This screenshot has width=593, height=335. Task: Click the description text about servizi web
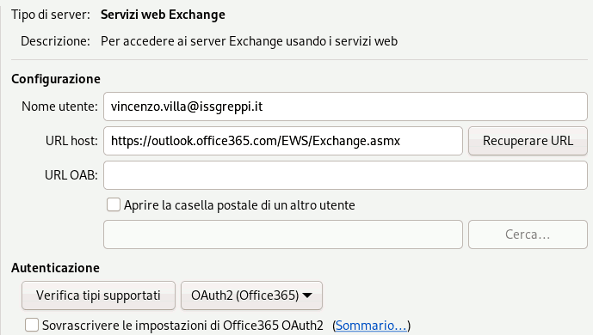249,41
